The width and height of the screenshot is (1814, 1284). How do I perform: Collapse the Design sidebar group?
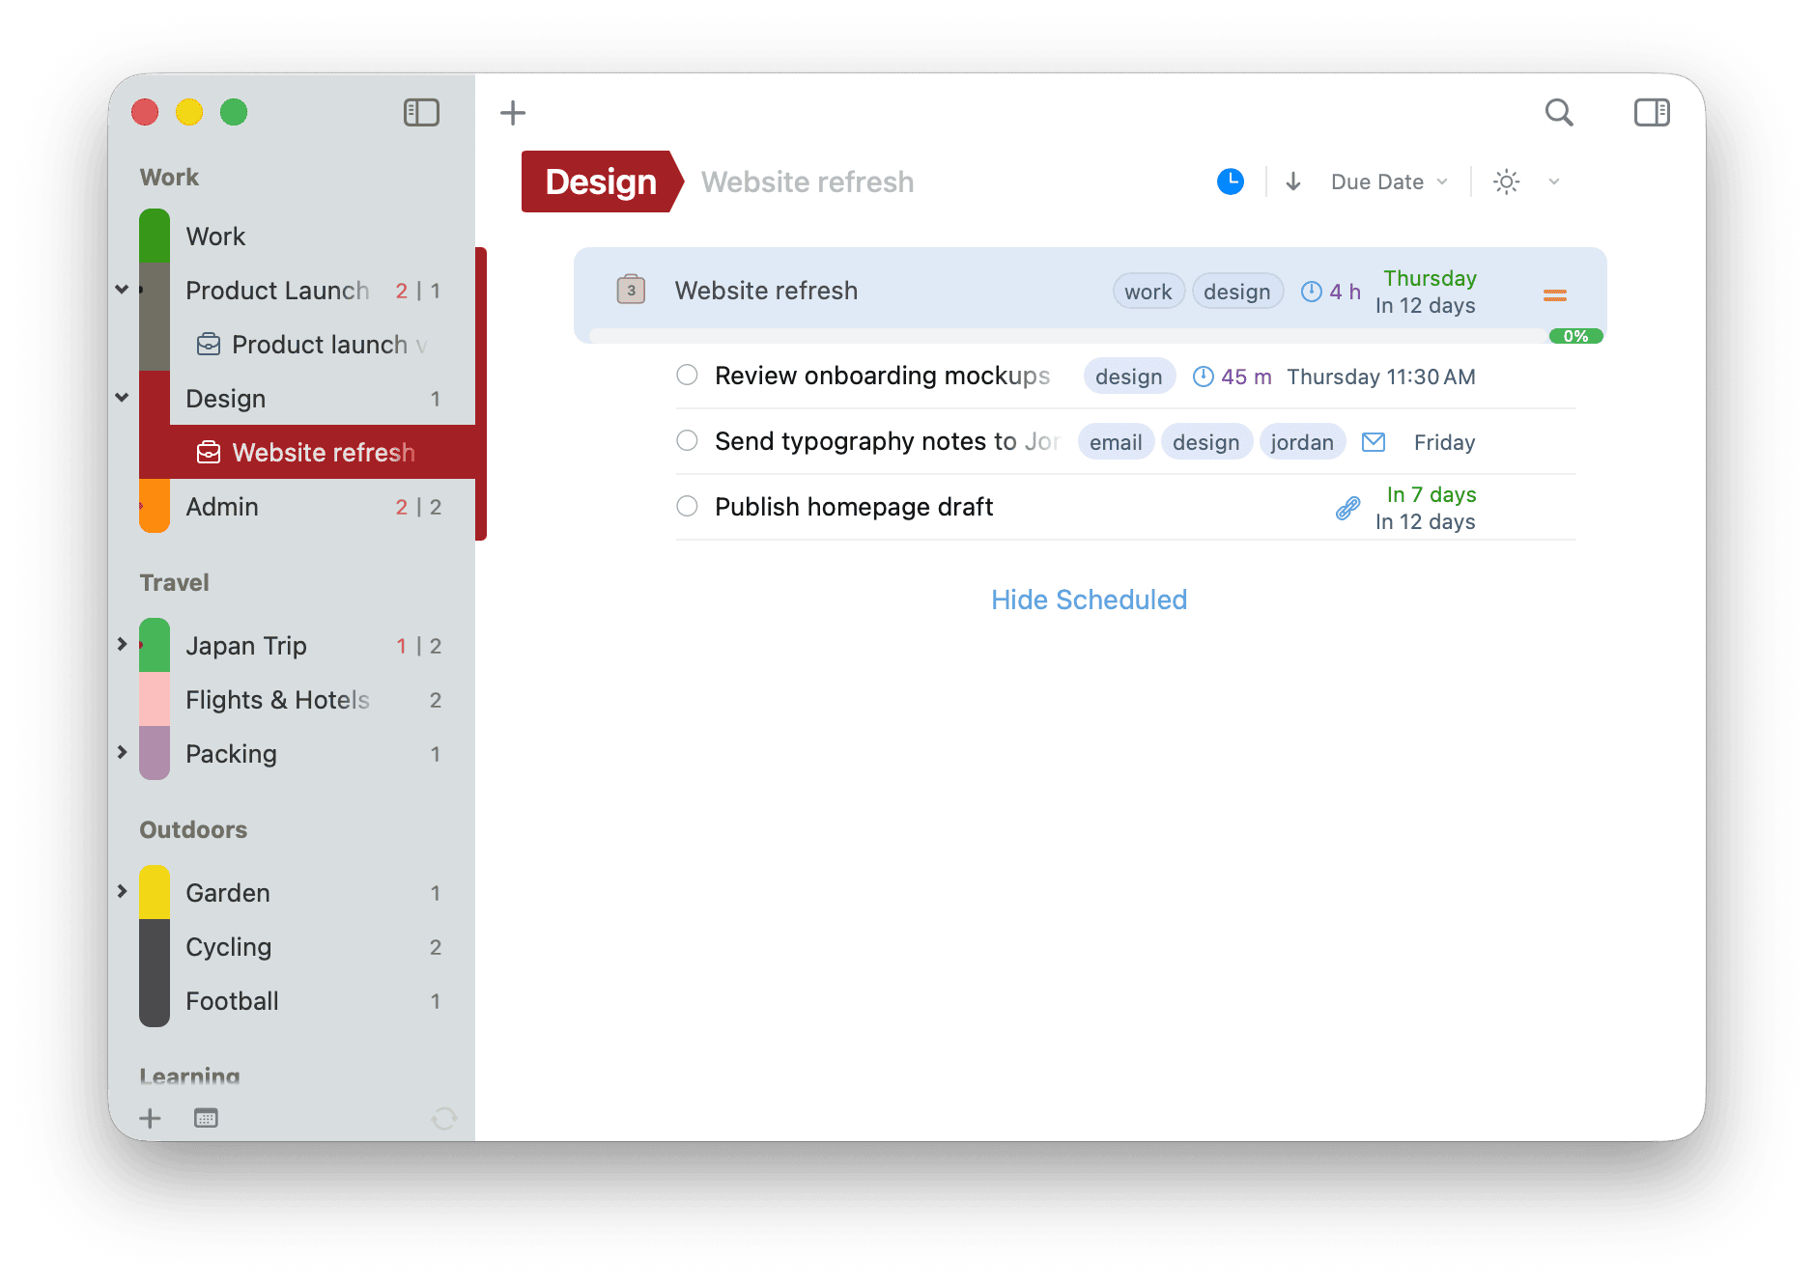tap(122, 398)
